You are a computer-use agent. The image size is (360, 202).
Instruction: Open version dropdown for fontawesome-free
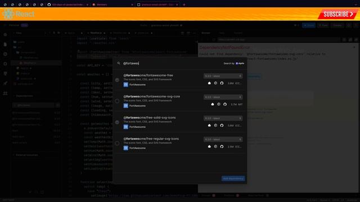223,76
